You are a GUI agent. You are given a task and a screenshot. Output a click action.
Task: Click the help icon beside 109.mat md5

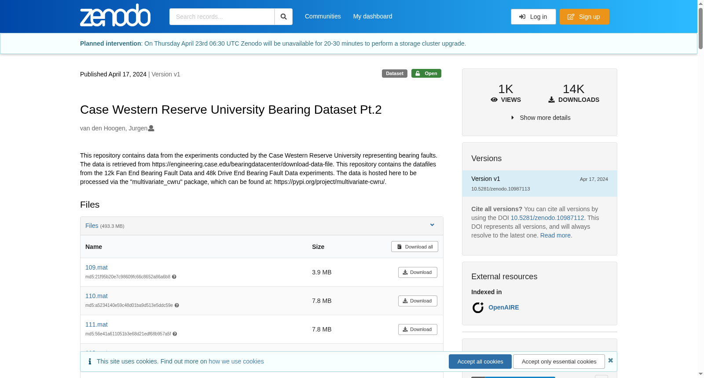coord(174,277)
